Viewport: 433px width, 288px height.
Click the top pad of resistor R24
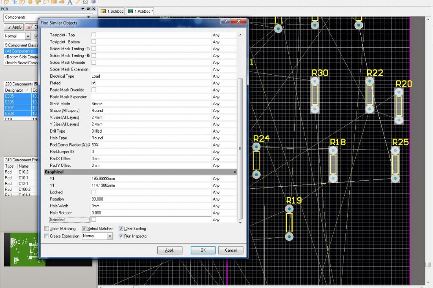(257, 147)
